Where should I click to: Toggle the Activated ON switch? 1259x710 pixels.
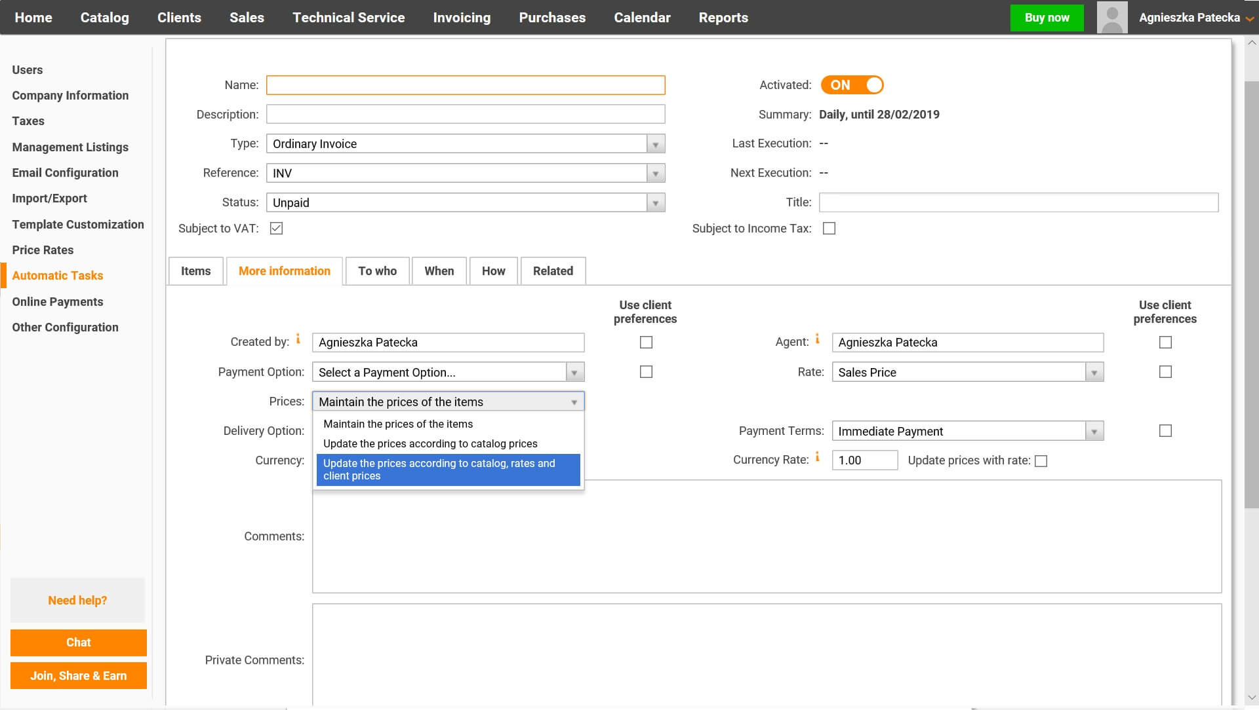(852, 85)
